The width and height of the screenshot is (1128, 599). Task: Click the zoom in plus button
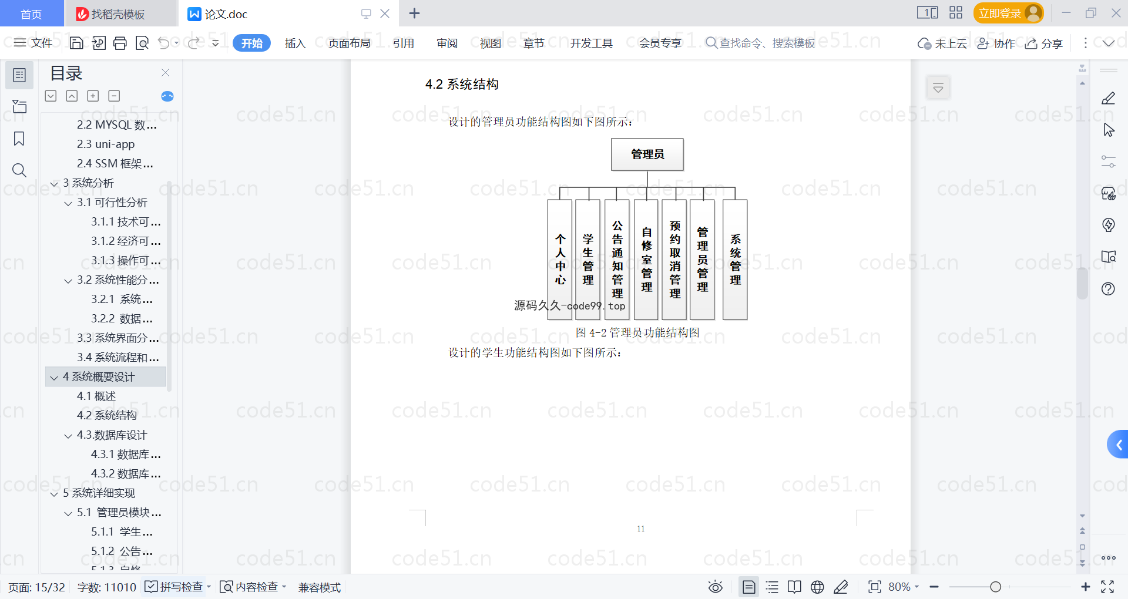click(x=1086, y=587)
